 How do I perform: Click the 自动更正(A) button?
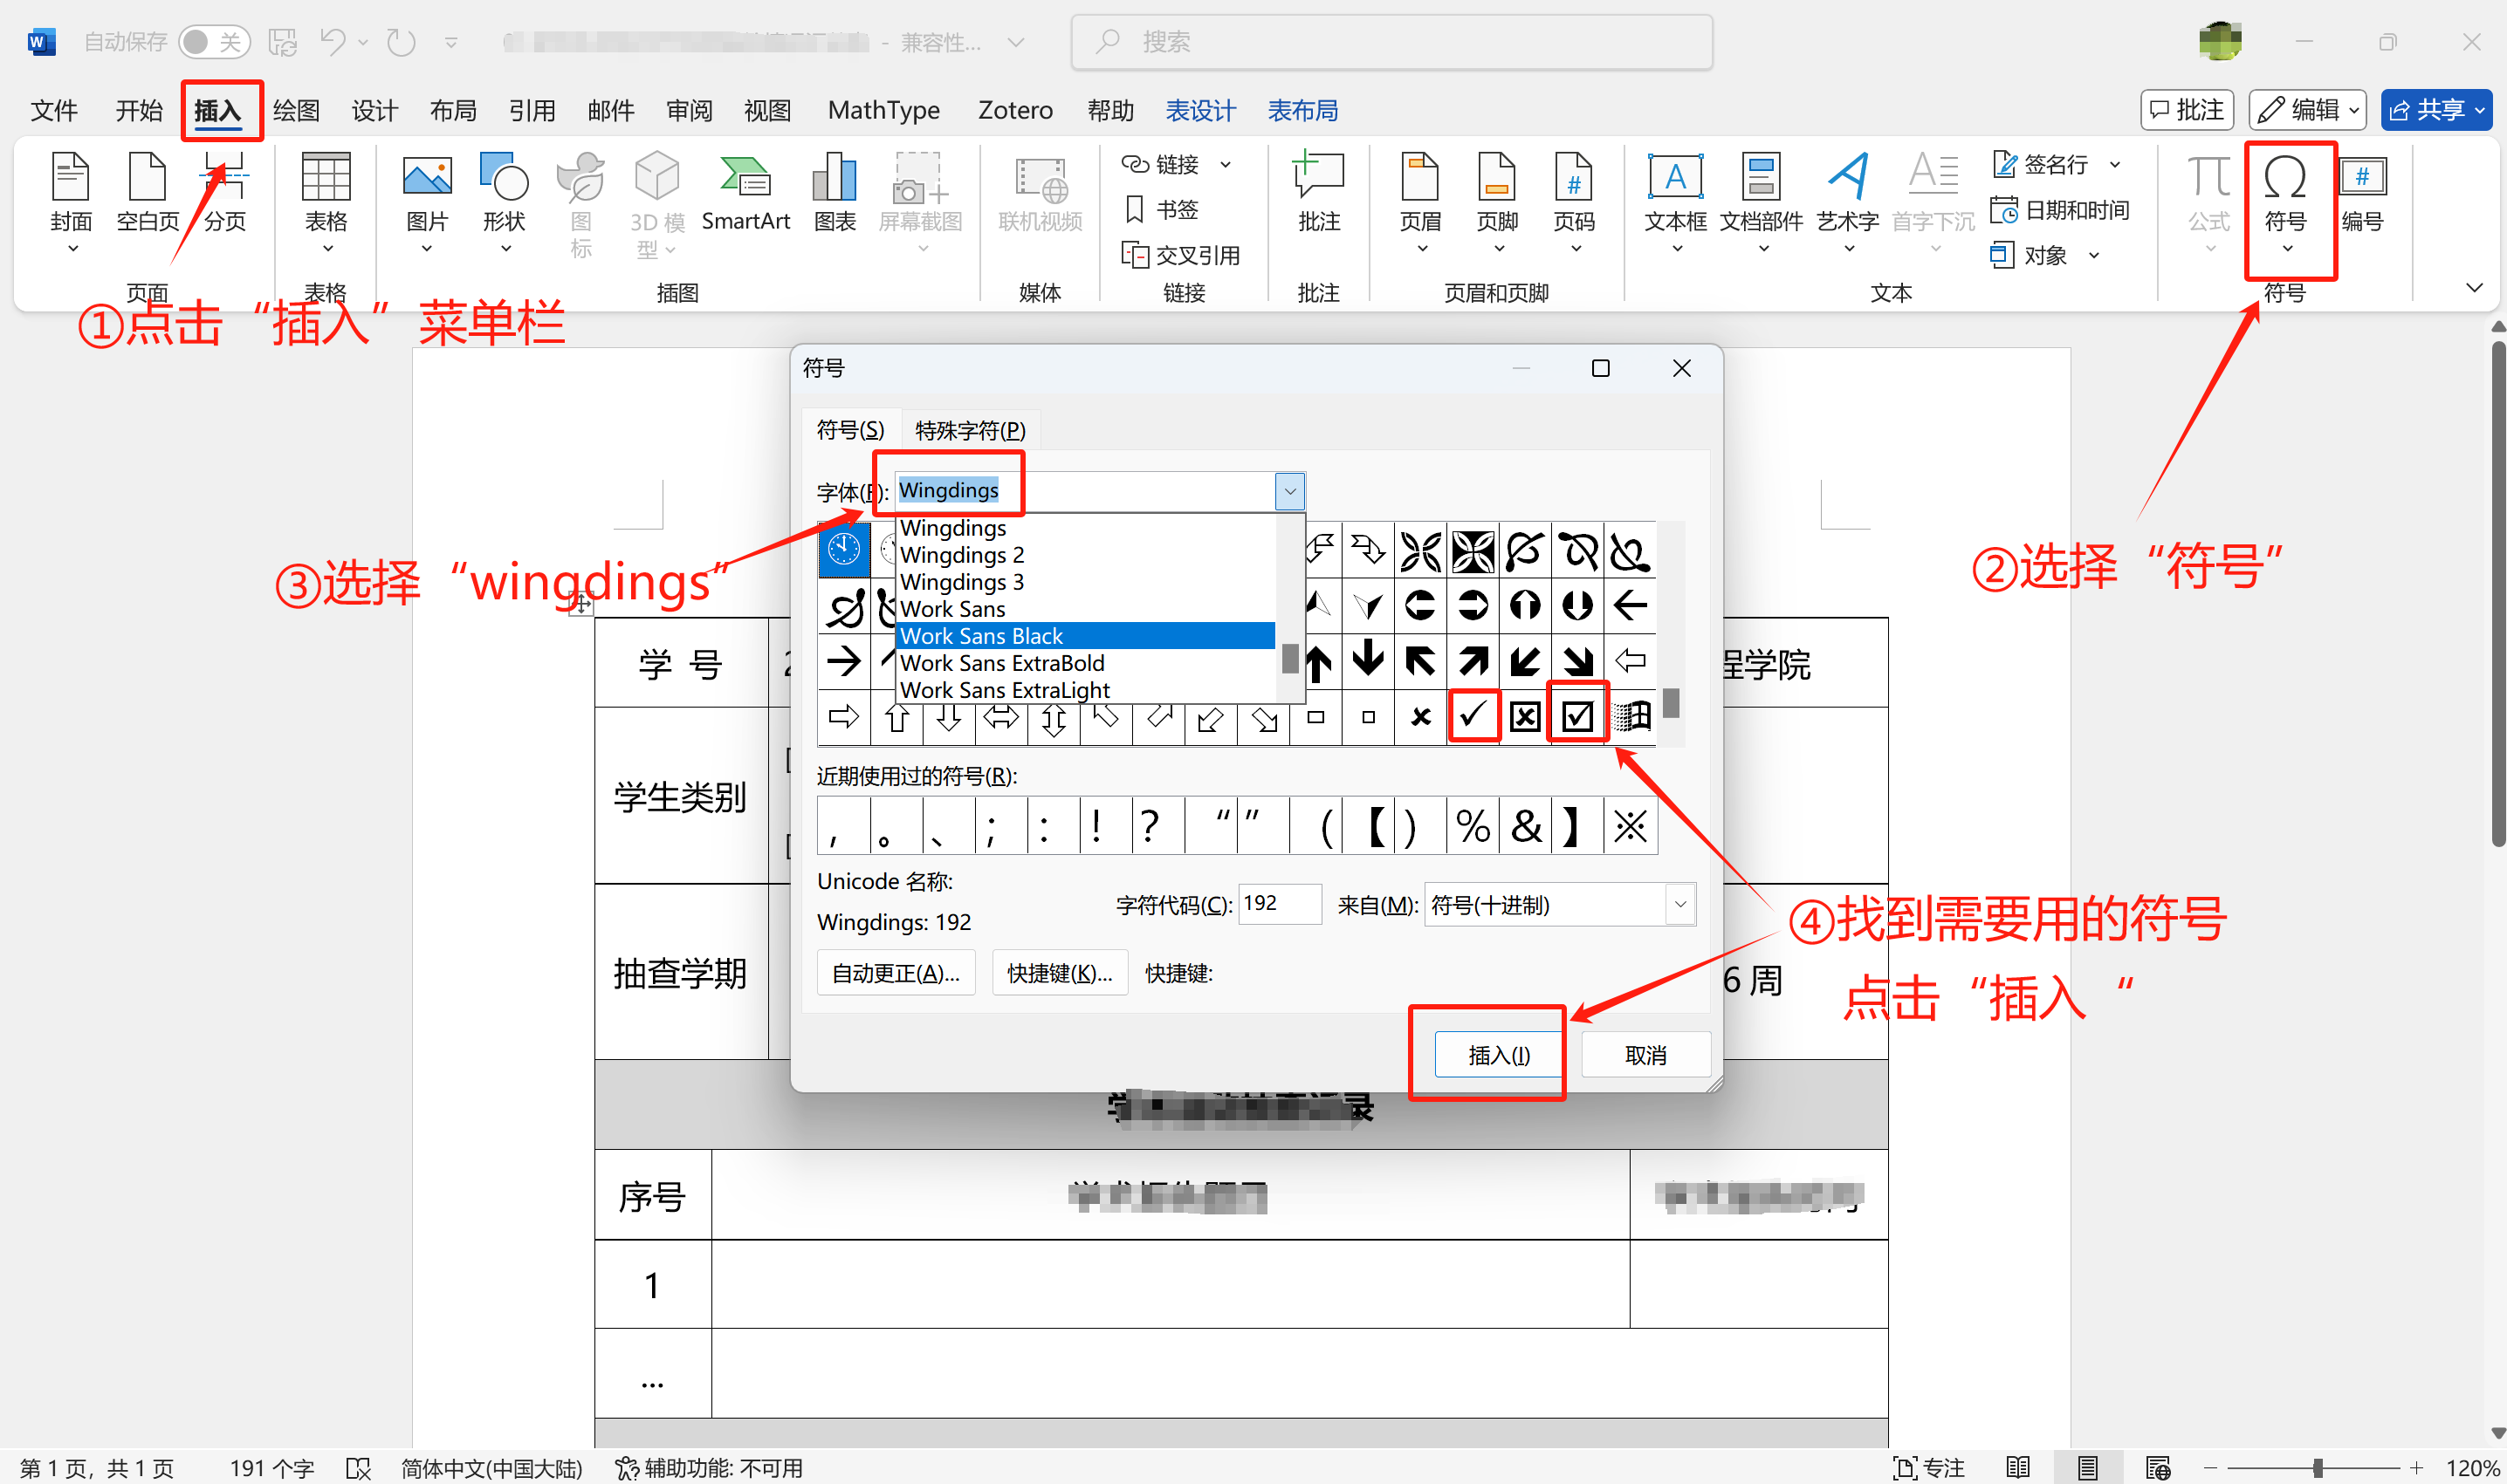pos(896,973)
